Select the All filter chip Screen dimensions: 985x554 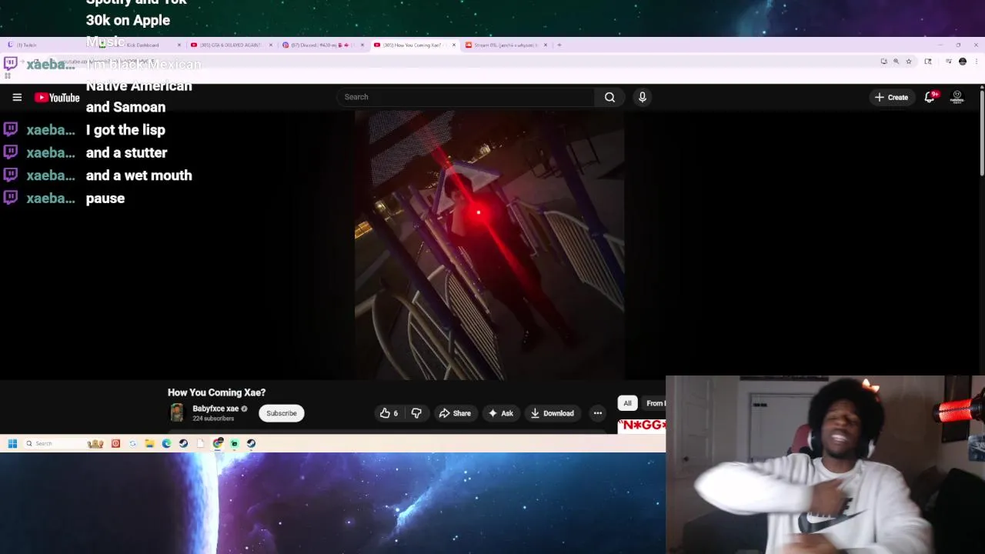click(x=627, y=403)
